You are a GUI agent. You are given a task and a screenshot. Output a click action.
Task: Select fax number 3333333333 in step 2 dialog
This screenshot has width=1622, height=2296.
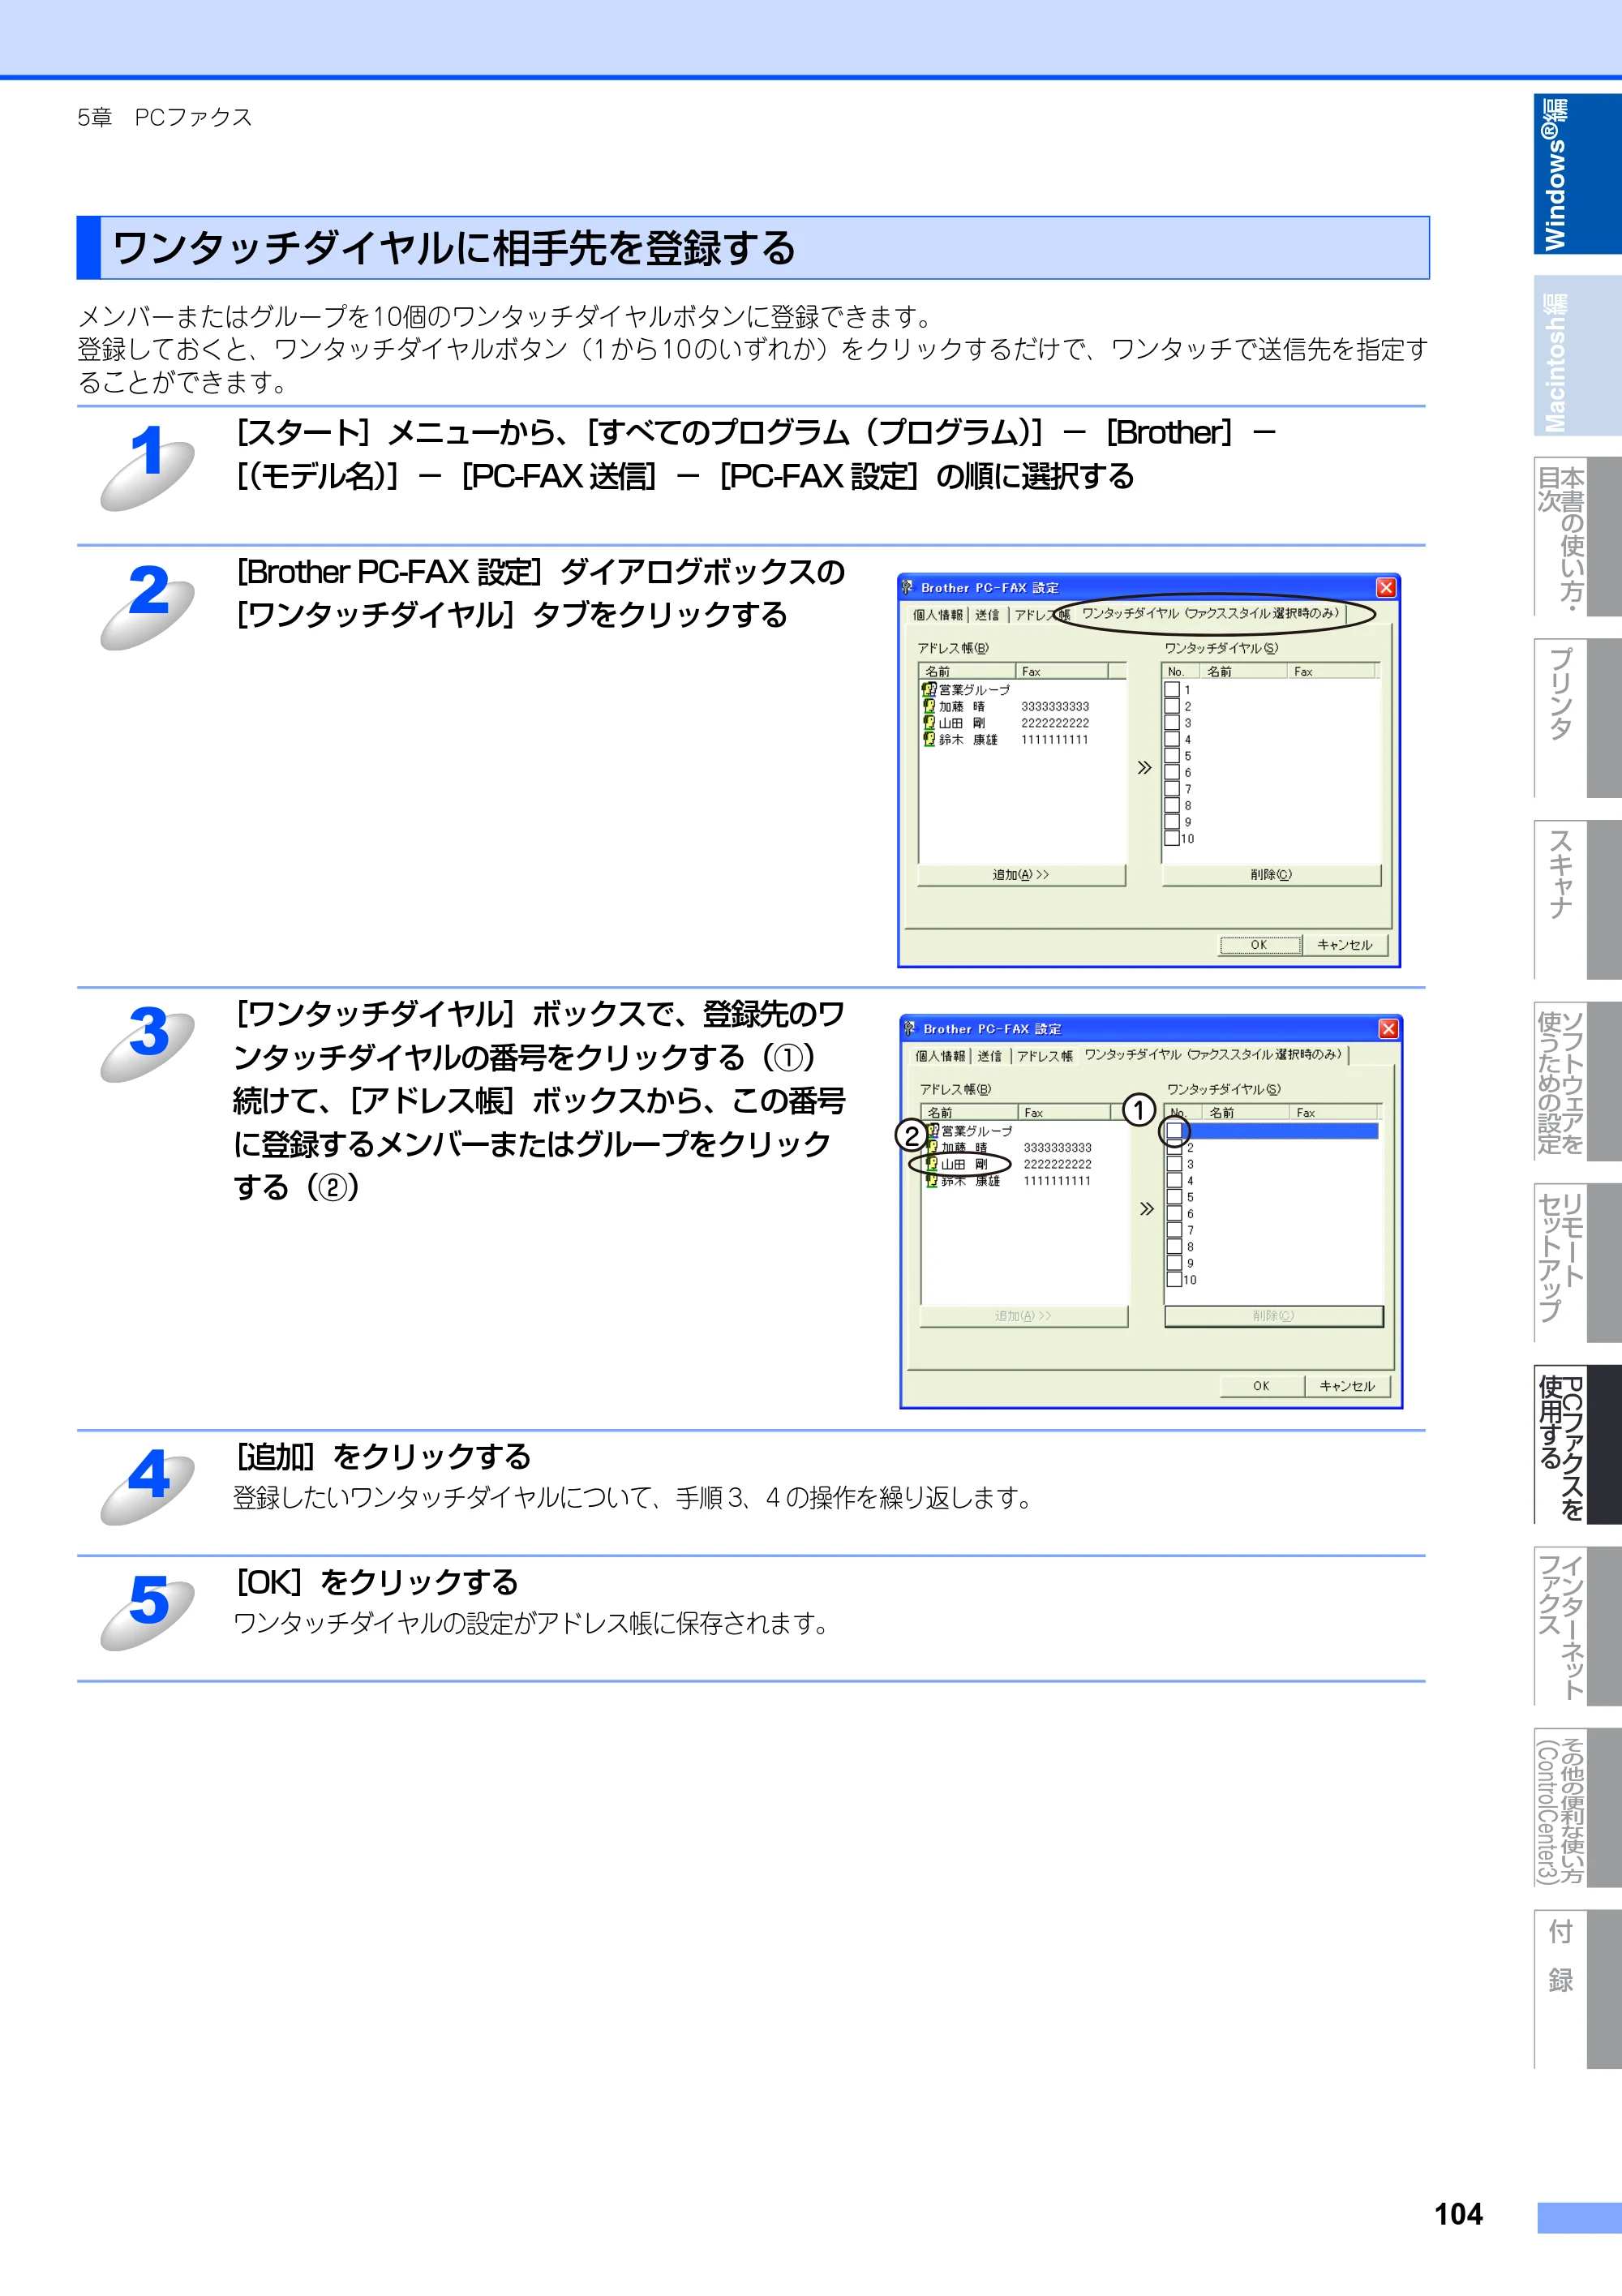point(1055,706)
